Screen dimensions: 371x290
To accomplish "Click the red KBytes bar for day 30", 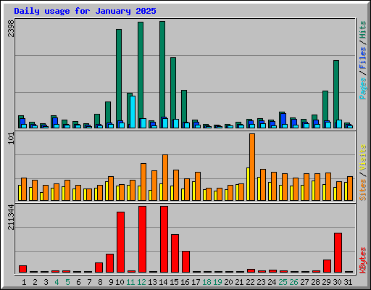I will [338, 253].
